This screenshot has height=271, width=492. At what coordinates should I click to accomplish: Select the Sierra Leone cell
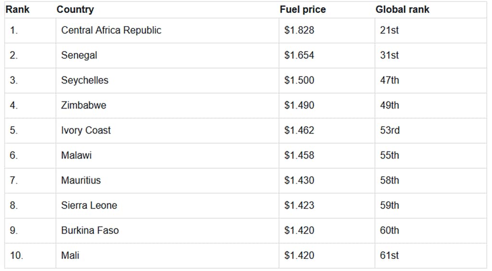point(89,205)
